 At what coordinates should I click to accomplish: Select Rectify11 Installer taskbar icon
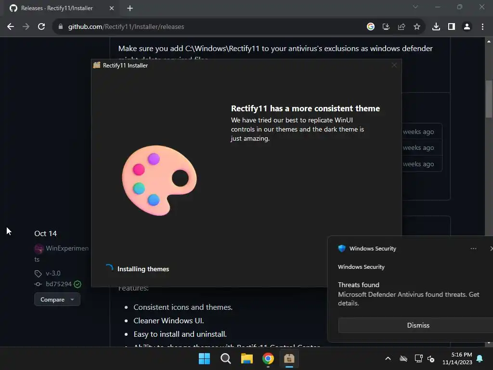click(x=289, y=358)
